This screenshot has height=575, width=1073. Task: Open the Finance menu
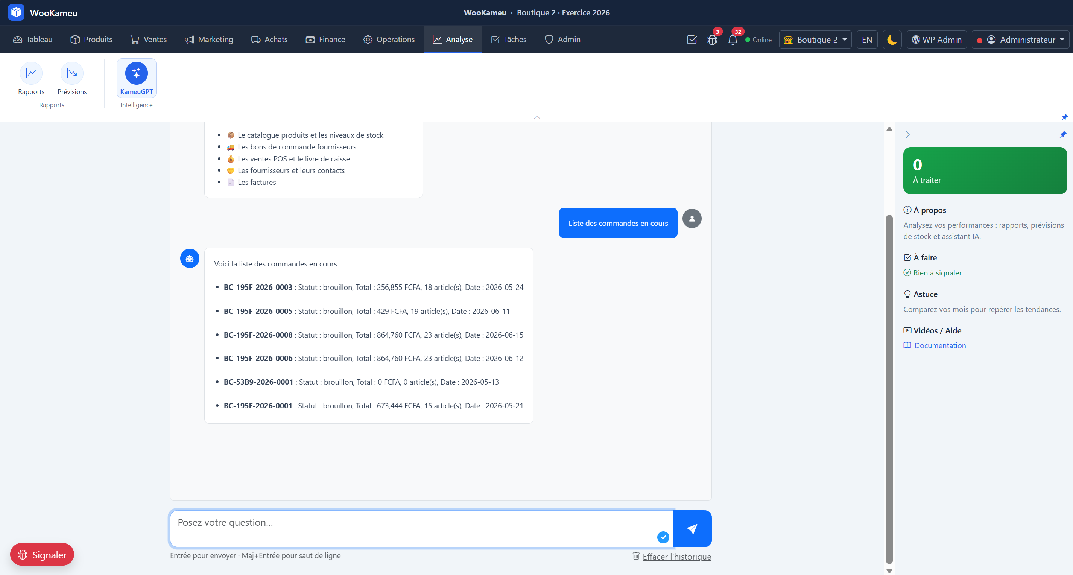point(326,40)
